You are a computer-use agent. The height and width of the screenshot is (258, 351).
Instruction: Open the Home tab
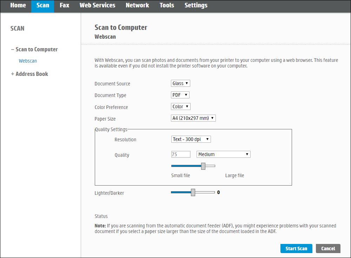[x=18, y=5]
